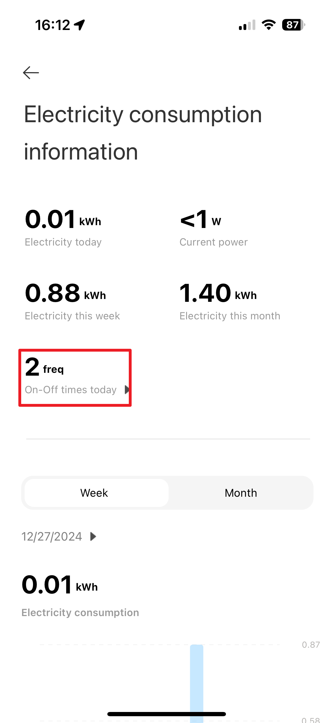Tap the 1.40 kWh Electricity this month value

[x=218, y=293]
